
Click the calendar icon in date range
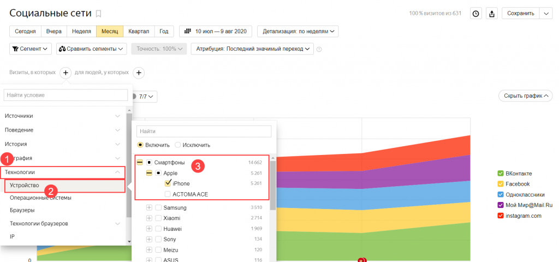point(188,31)
